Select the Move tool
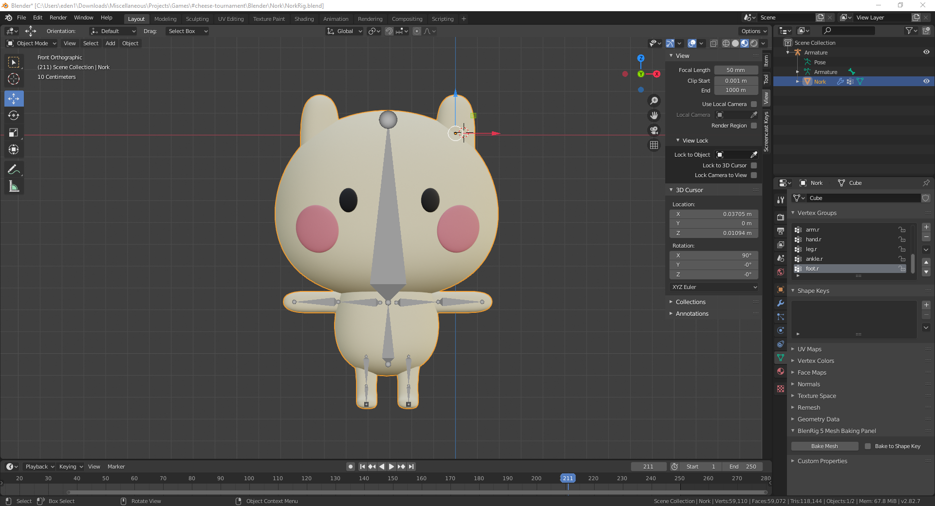 click(14, 99)
